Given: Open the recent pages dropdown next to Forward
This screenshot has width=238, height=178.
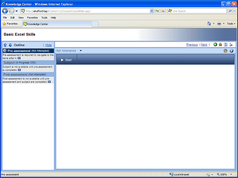Looking at the screenshot, I should coord(17,11).
